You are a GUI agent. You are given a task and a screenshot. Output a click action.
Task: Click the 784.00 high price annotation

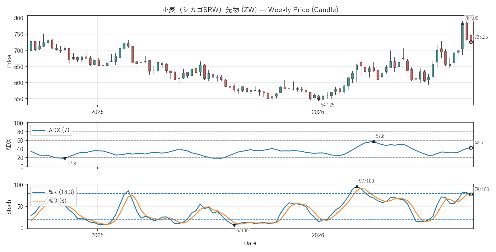(472, 18)
